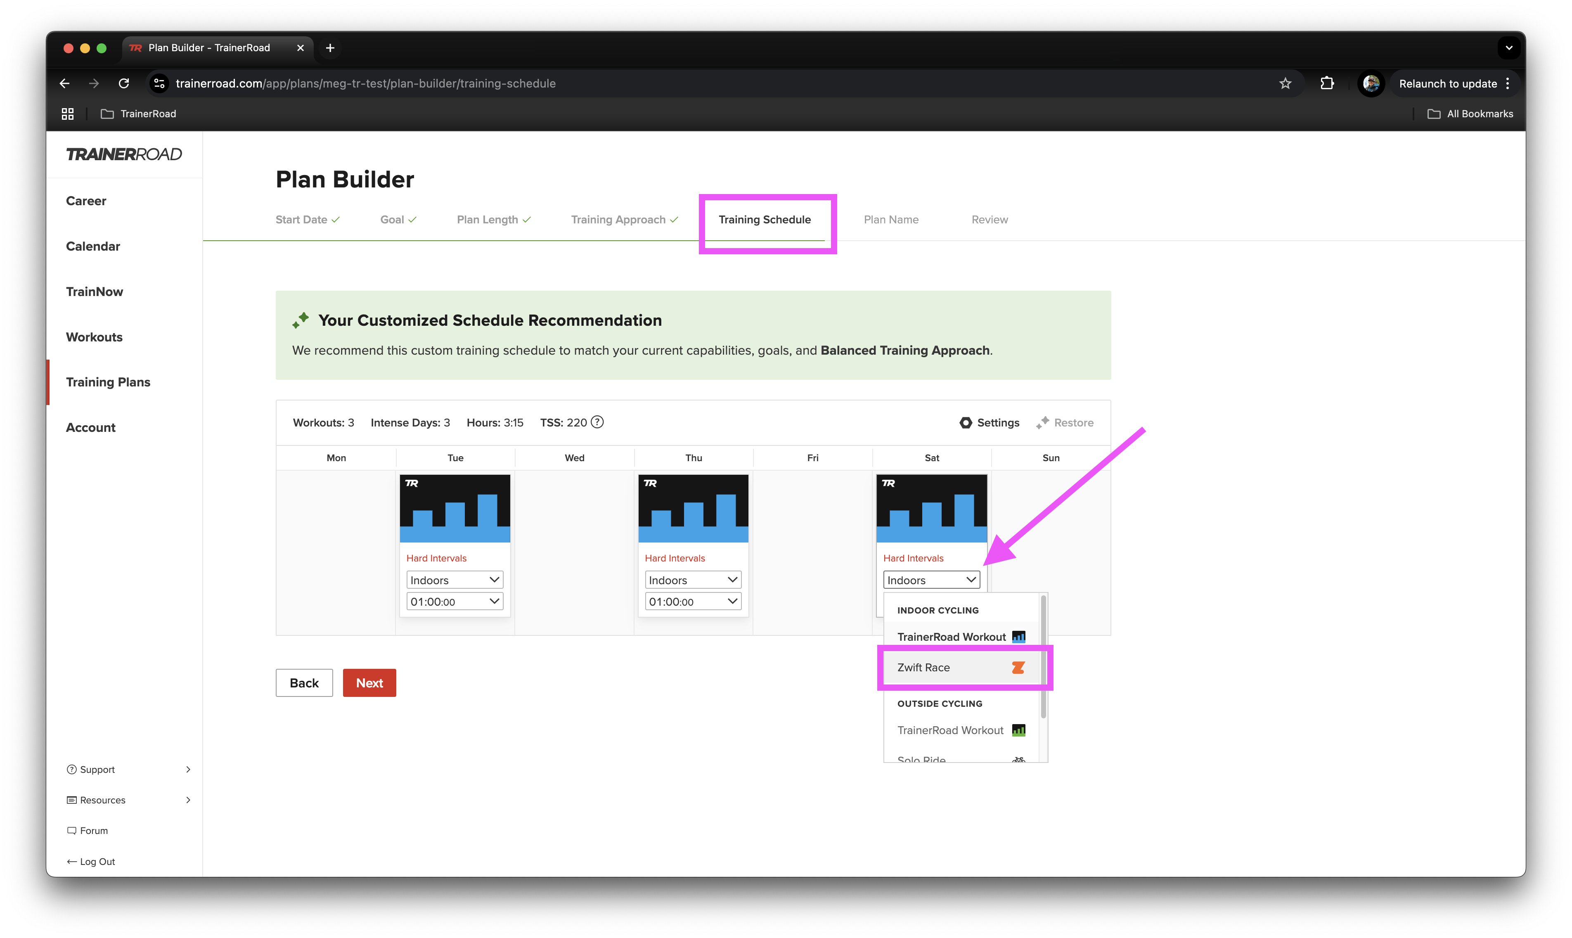Click indoor TrainerRoad Workout blue chart icon

tap(1018, 637)
